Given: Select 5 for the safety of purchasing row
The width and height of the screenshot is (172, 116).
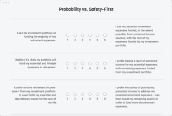Looking at the screenshot, I should (97, 94).
